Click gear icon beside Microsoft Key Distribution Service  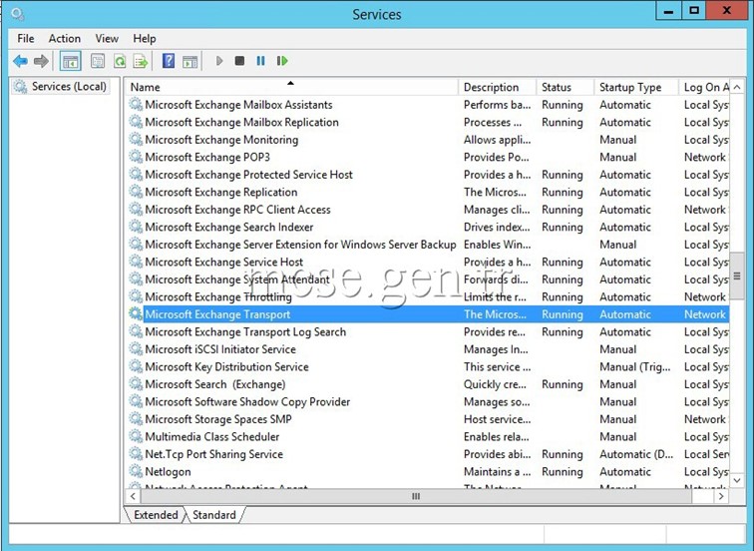(136, 366)
